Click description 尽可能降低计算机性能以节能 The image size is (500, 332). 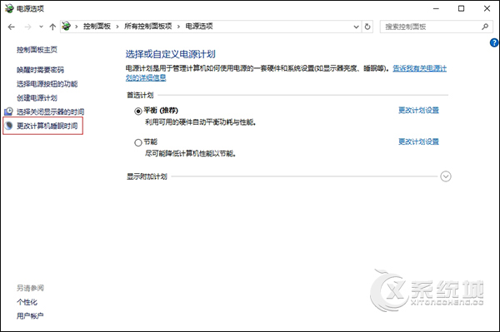click(190, 154)
